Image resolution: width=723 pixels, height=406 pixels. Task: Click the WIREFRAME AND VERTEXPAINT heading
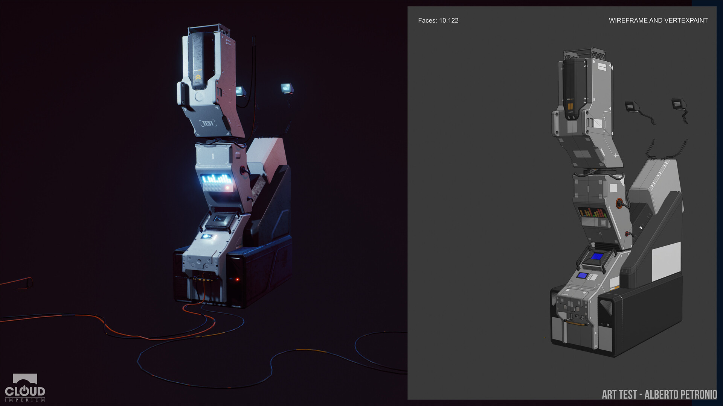pyautogui.click(x=658, y=21)
